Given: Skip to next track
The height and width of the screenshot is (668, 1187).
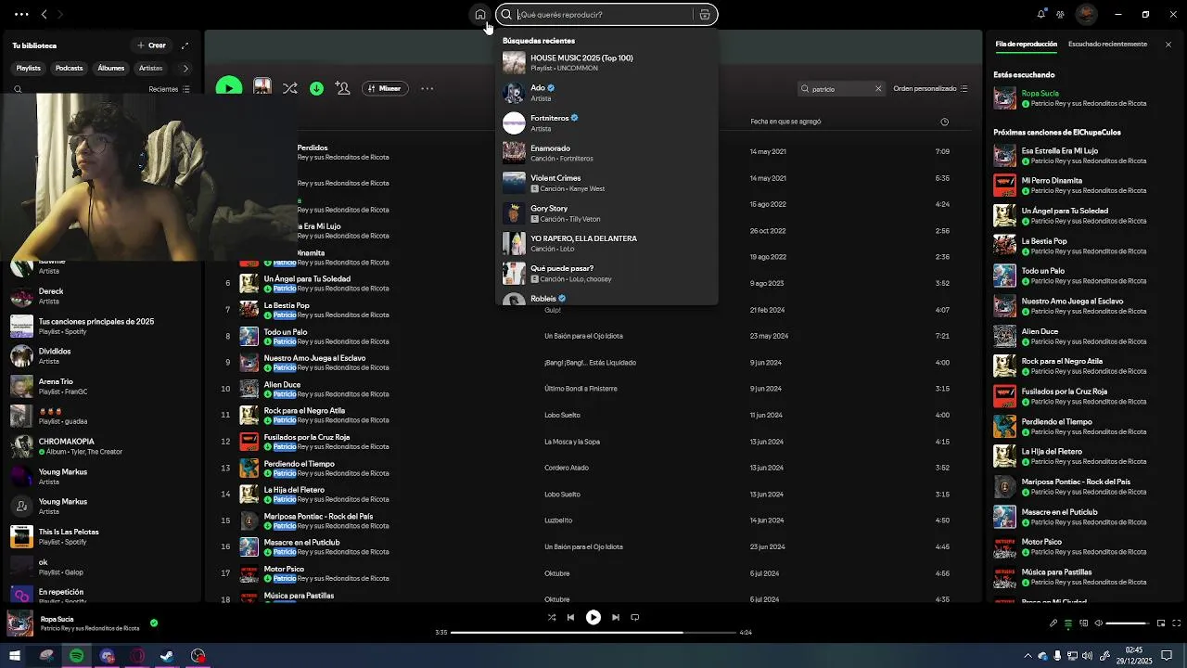Looking at the screenshot, I should click(x=615, y=617).
